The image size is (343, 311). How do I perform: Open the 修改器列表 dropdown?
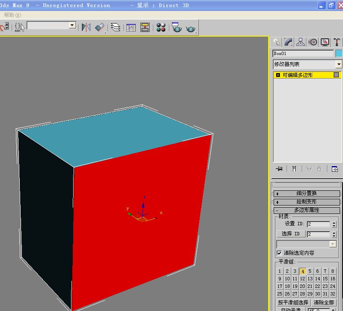[339, 63]
